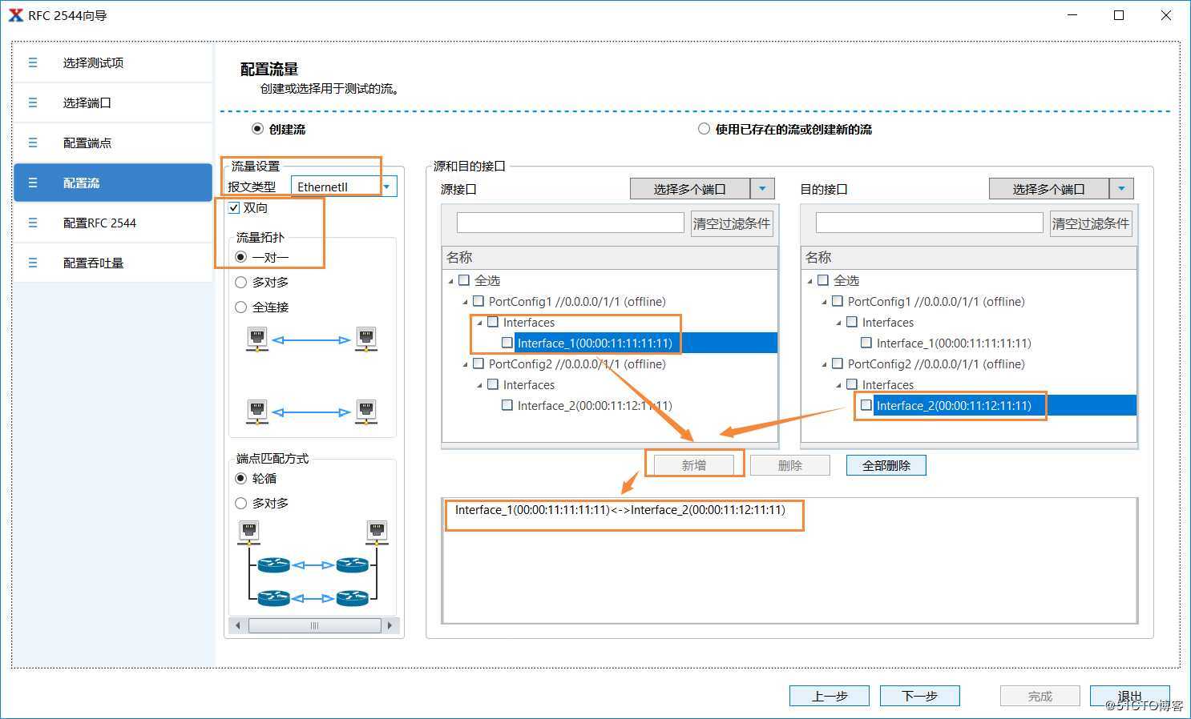Toggle the 双向 checkbox
Image resolution: width=1191 pixels, height=719 pixels.
point(234,208)
